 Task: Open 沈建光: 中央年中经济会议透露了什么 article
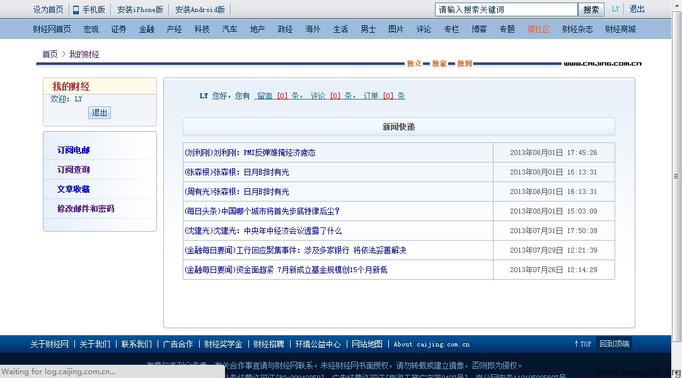pos(263,231)
